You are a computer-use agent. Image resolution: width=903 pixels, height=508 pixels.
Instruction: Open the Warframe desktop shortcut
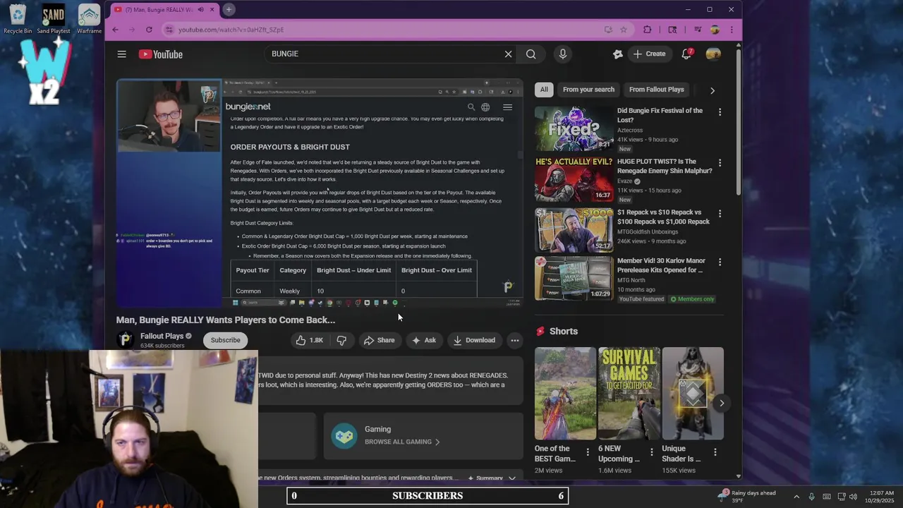(x=90, y=19)
